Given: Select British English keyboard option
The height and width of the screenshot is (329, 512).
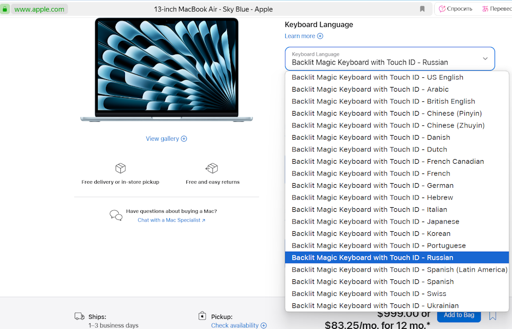Looking at the screenshot, I should pyautogui.click(x=397, y=101).
